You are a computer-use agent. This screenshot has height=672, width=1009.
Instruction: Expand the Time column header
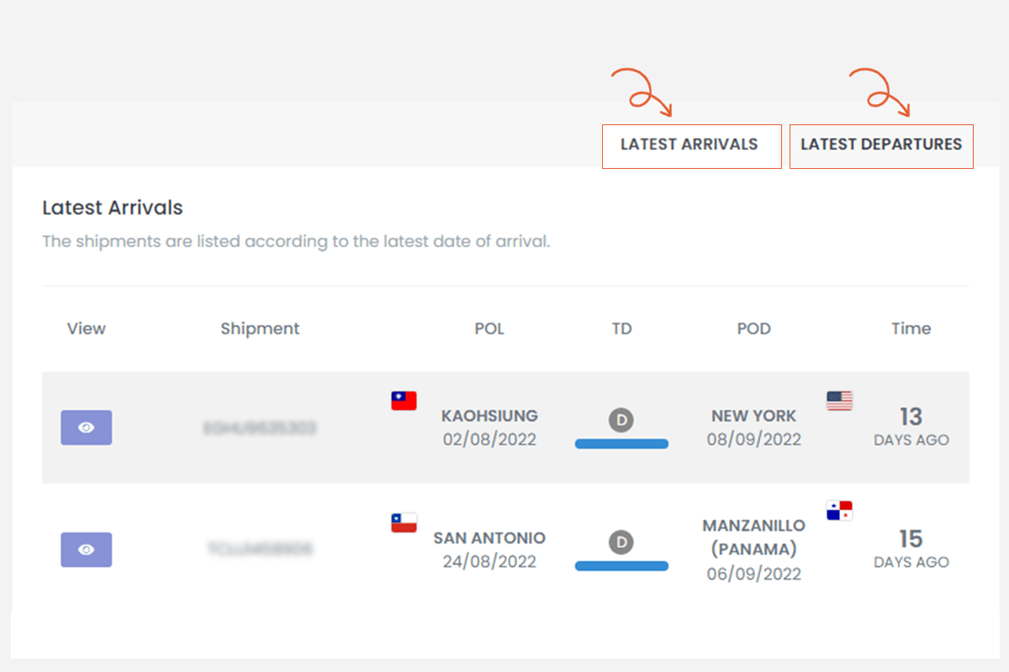[911, 328]
